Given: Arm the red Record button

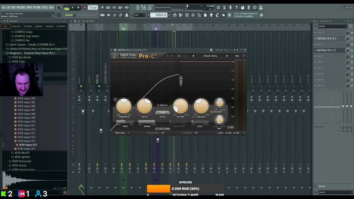Looking at the screenshot, I should pos(85,8).
